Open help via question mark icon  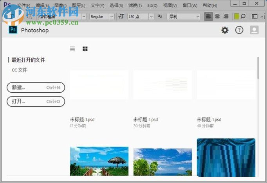tap(239, 30)
